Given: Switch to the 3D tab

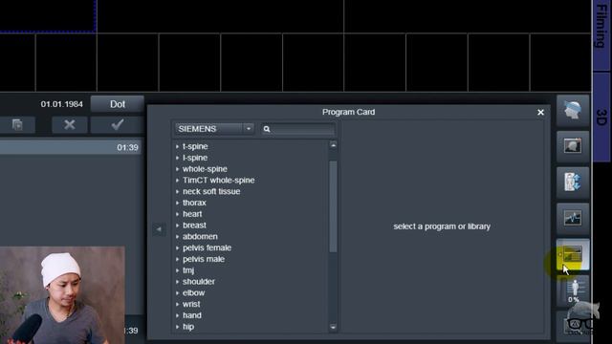Looking at the screenshot, I should 601,117.
